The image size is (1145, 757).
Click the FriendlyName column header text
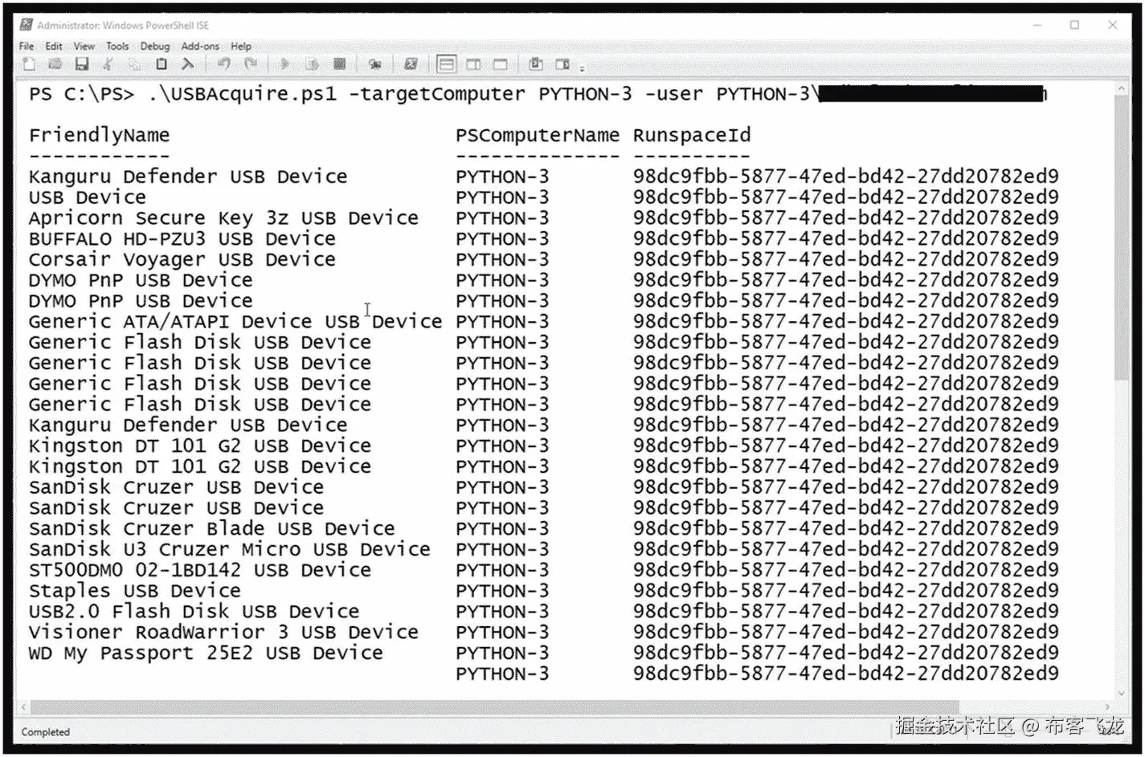click(100, 136)
